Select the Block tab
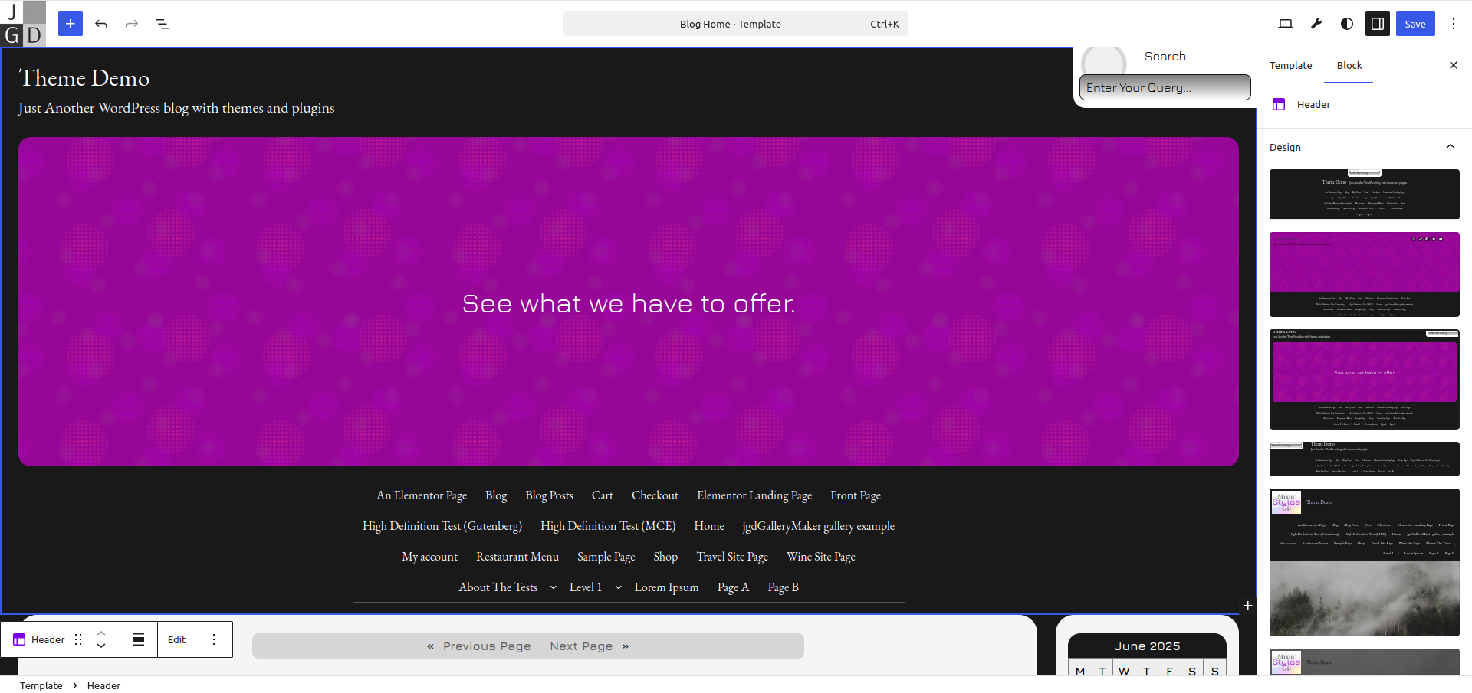This screenshot has width=1472, height=693. coord(1349,66)
